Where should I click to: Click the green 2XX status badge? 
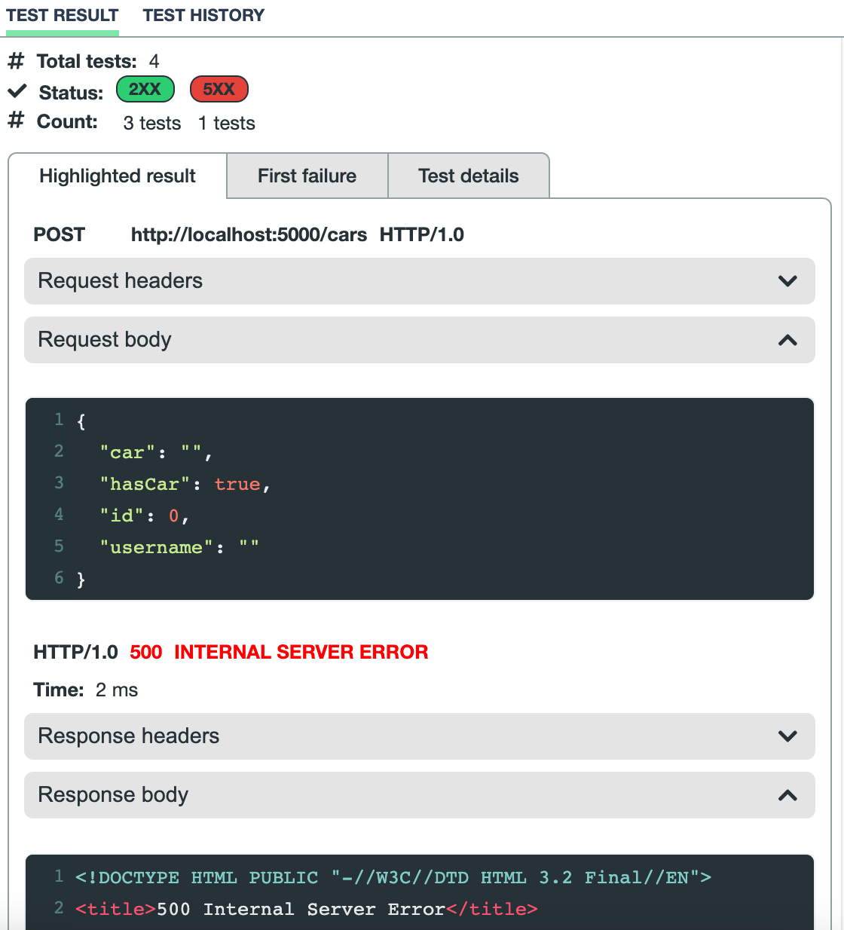tap(145, 90)
